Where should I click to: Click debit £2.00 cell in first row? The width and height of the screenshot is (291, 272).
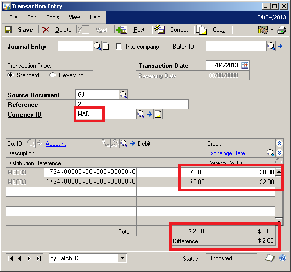point(171,172)
